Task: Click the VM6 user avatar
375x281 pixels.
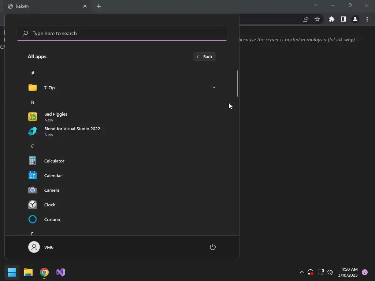Action: pyautogui.click(x=34, y=247)
